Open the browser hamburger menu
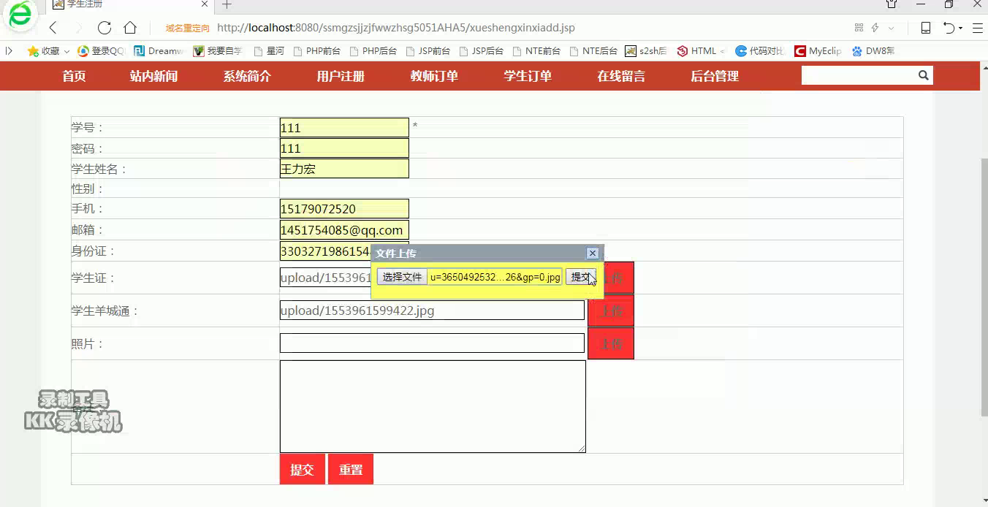 coord(977,28)
